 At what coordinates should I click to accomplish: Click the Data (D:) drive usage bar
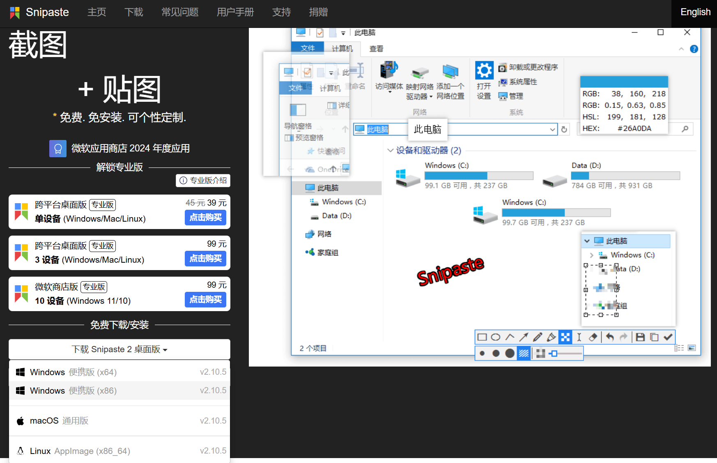coord(625,176)
